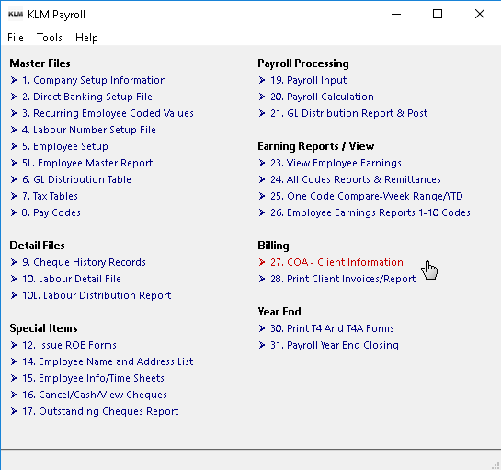The height and width of the screenshot is (470, 501).
Task: Click the window resize grip in corner
Action: click(496, 465)
